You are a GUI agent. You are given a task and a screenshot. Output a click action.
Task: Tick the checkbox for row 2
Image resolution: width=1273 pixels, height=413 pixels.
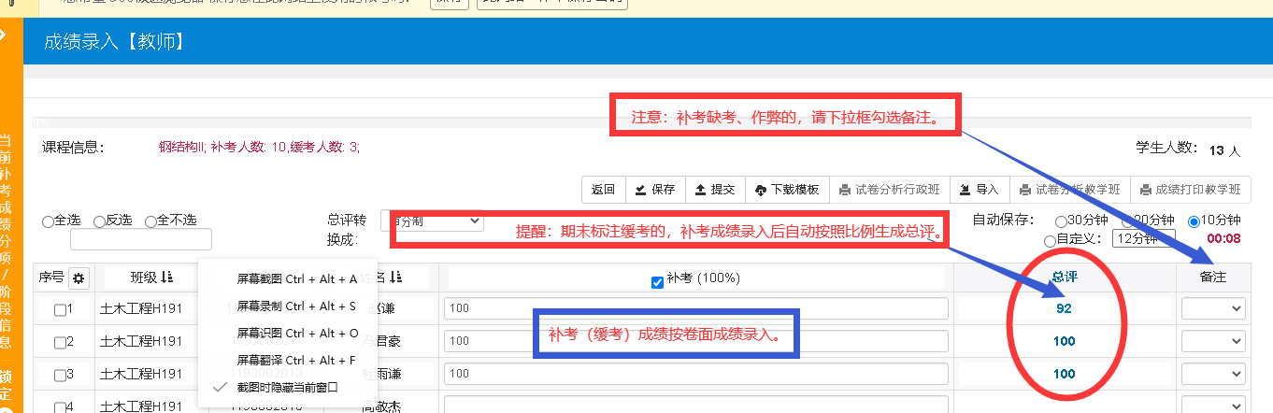[x=60, y=342]
